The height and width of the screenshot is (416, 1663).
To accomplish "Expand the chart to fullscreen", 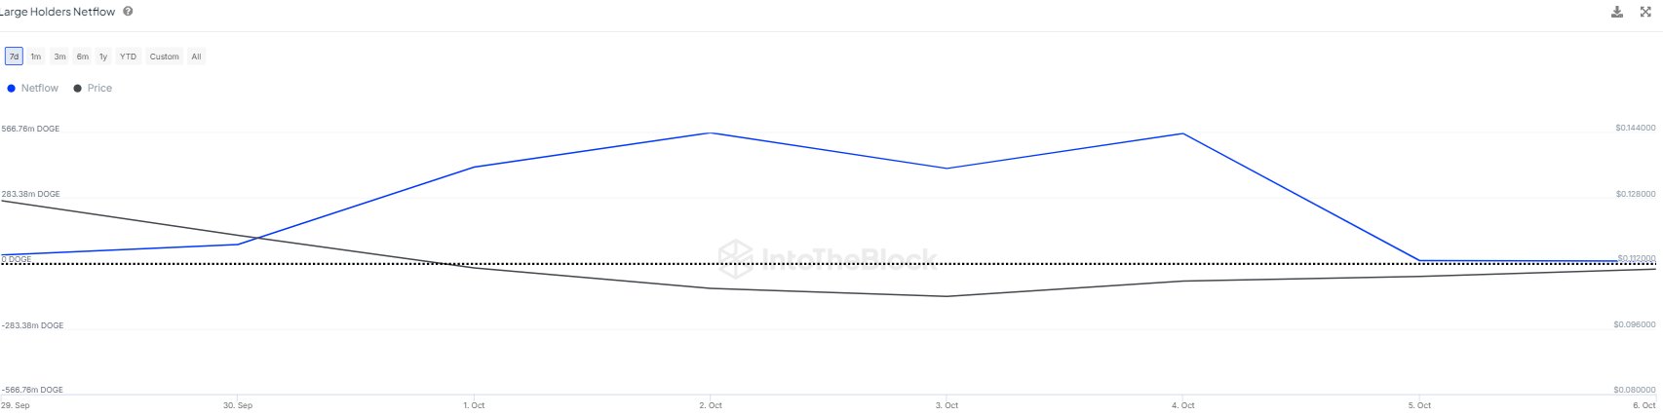I will [x=1646, y=12].
